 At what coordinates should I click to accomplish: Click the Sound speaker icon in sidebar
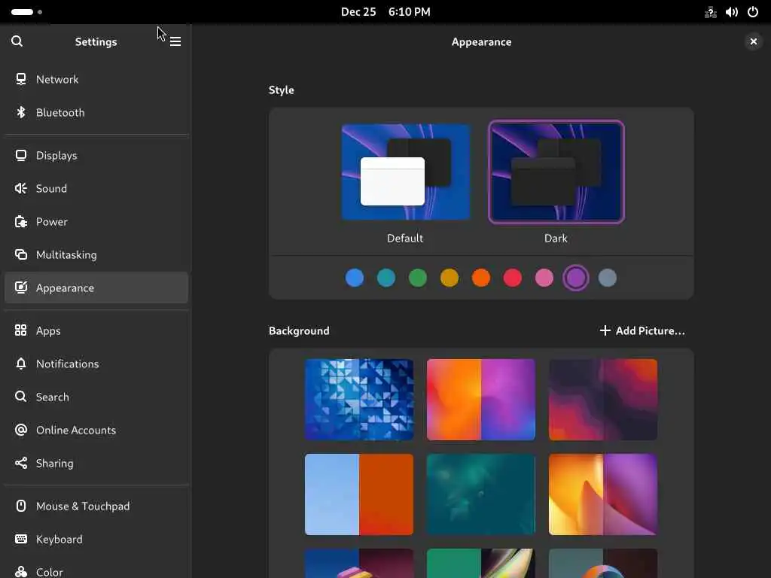click(x=20, y=188)
